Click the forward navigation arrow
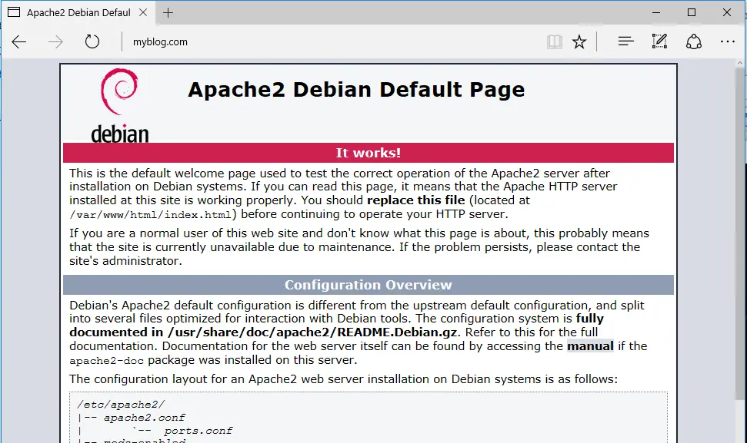Image resolution: width=747 pixels, height=443 pixels. (x=55, y=41)
